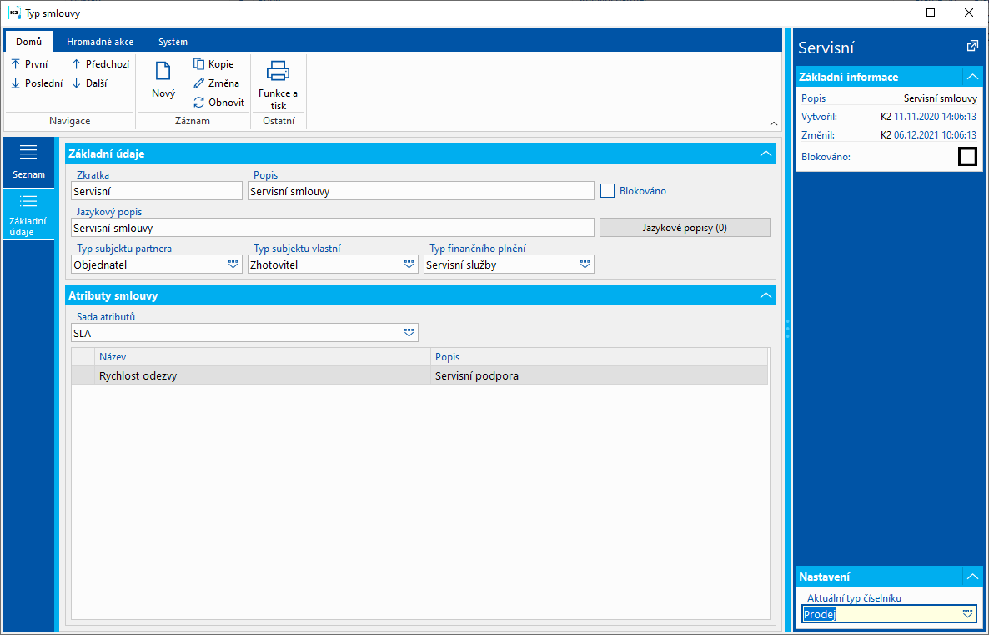
Task: Open the Systém ribbon tab
Action: tap(173, 42)
